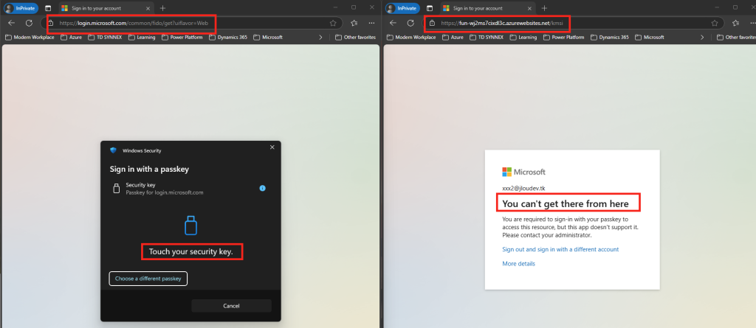Open Power Platform favorites folder in right browser

(x=563, y=37)
